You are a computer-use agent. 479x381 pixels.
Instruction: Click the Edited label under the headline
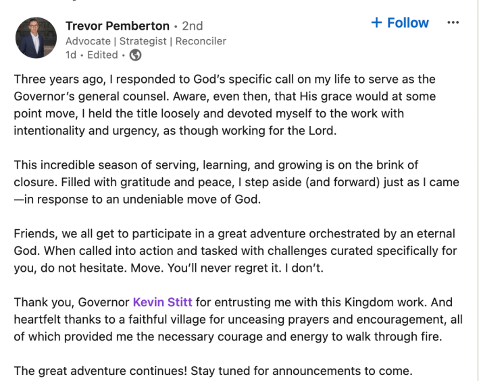pos(102,55)
